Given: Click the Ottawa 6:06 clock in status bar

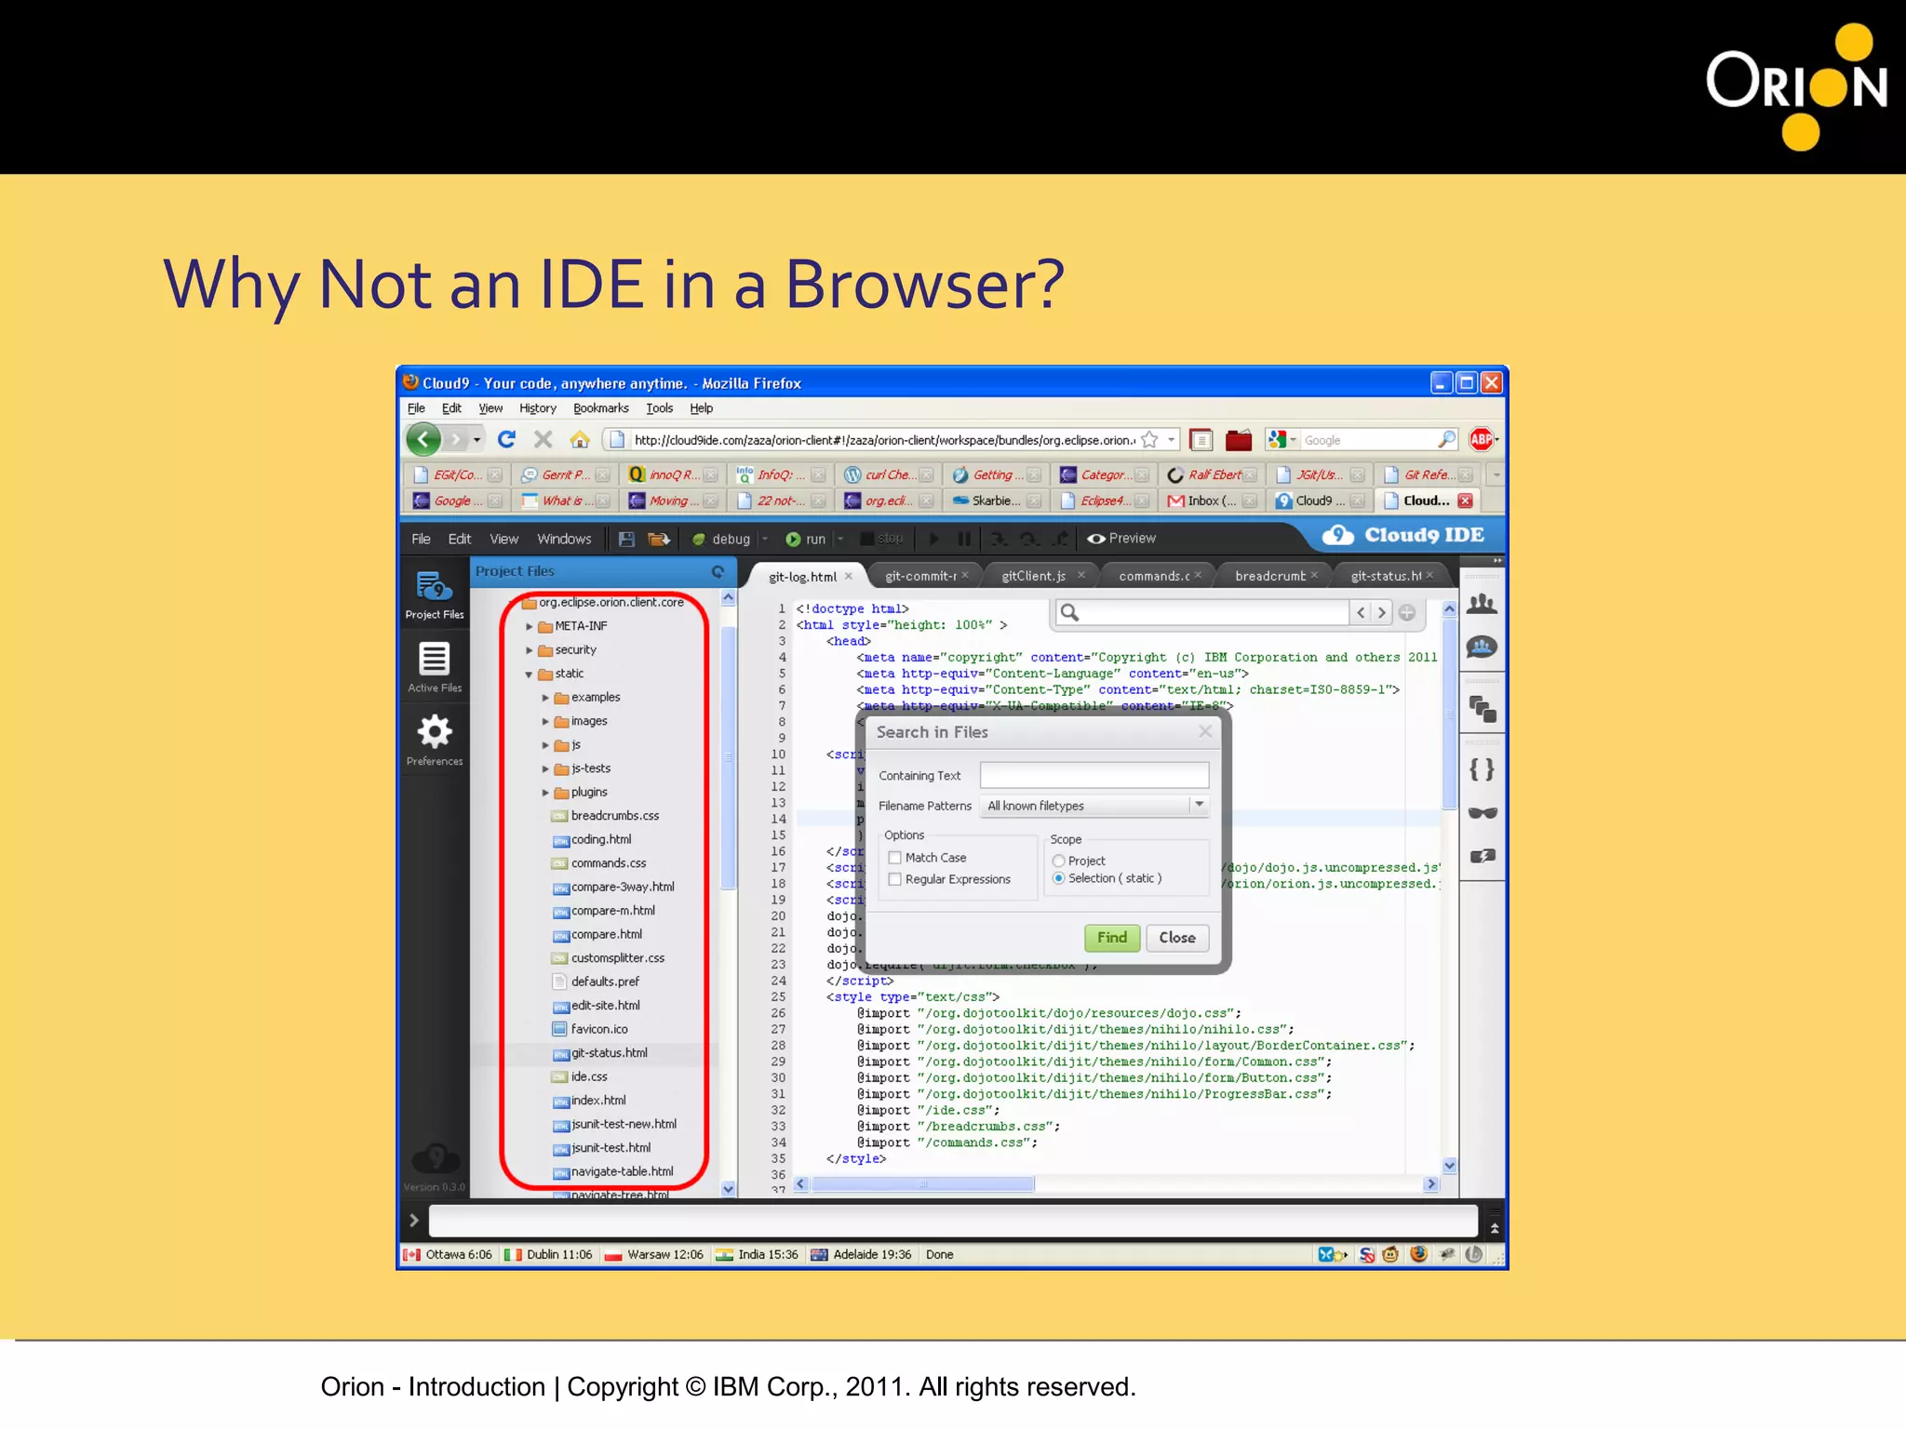Looking at the screenshot, I should [x=449, y=1255].
